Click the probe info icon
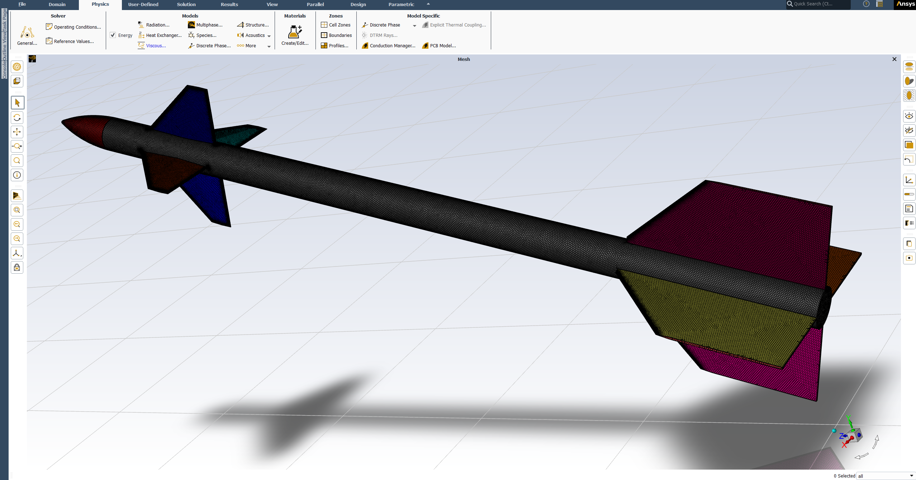The width and height of the screenshot is (916, 480). pyautogui.click(x=17, y=175)
